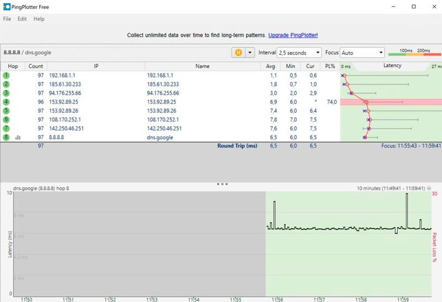Click the Cur column header
Image resolution: width=442 pixels, height=302 pixels.
[310, 66]
